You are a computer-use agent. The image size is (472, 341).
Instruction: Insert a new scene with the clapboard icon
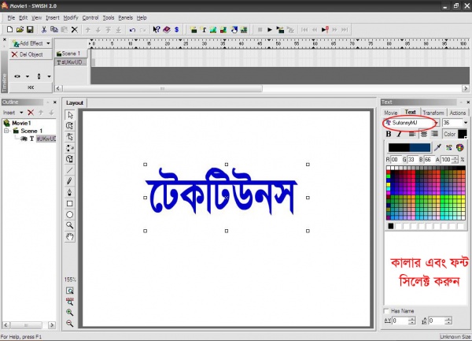[x=194, y=30]
